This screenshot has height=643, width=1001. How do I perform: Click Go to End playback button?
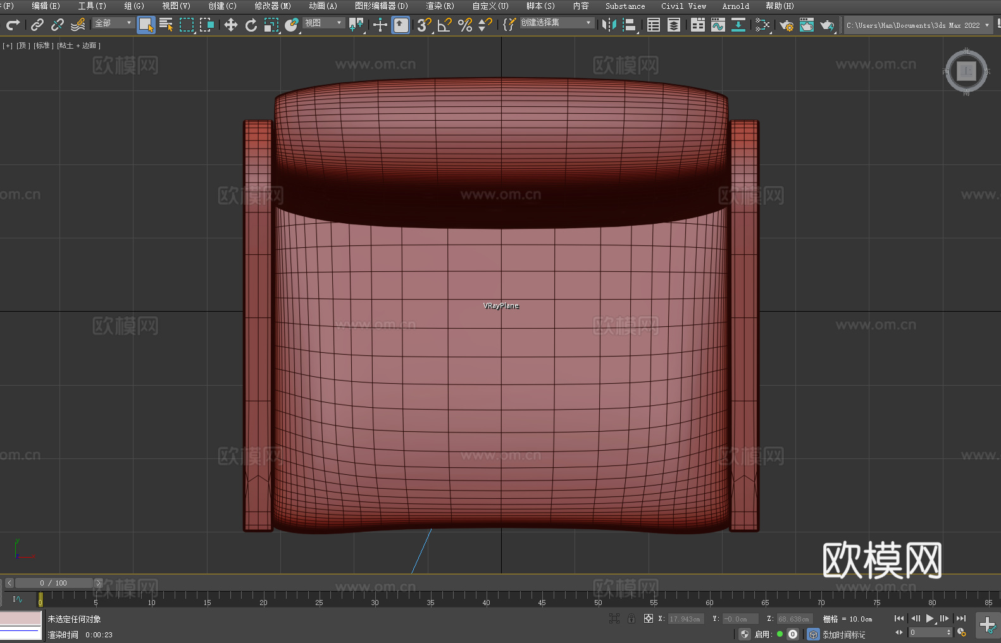tap(961, 618)
